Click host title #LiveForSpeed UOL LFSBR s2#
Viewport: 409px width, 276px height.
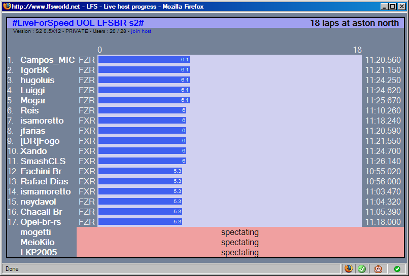78,23
